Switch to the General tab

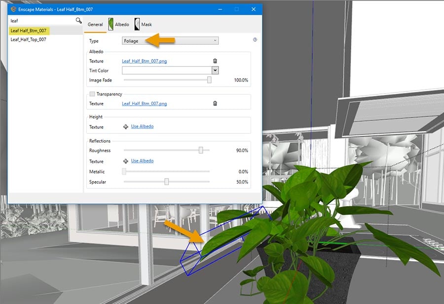95,24
